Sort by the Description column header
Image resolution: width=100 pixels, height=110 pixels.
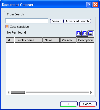(x=85, y=40)
